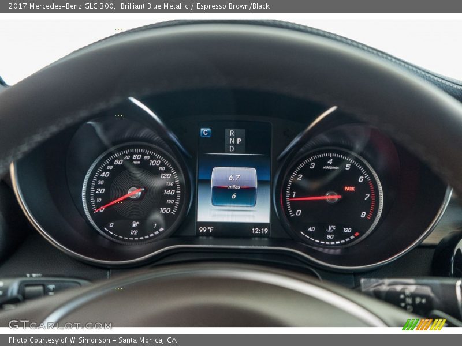462x346 pixels.
Task: Click the 60 mark on the speedometer
Action: [118, 162]
